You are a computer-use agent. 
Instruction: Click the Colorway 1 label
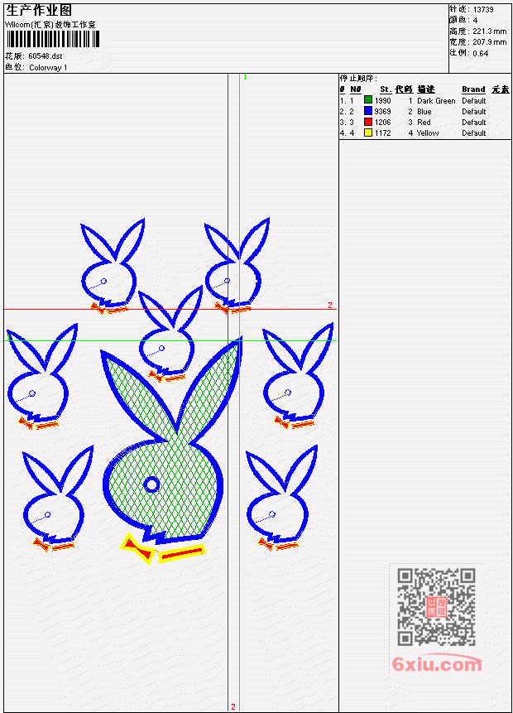point(48,67)
